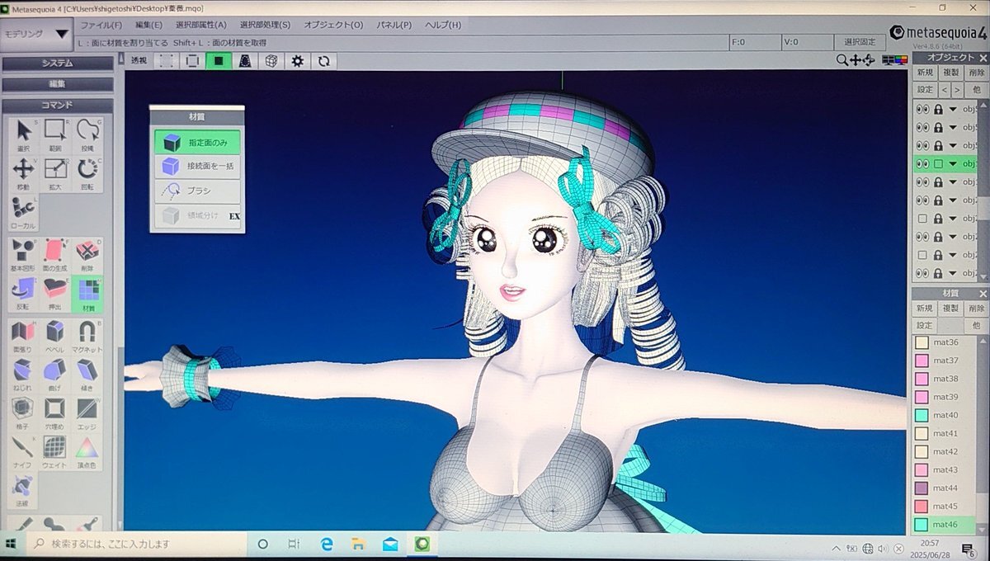The width and height of the screenshot is (990, 561).
Task: Hide the highlighted object via its eye icon
Action: coord(922,163)
